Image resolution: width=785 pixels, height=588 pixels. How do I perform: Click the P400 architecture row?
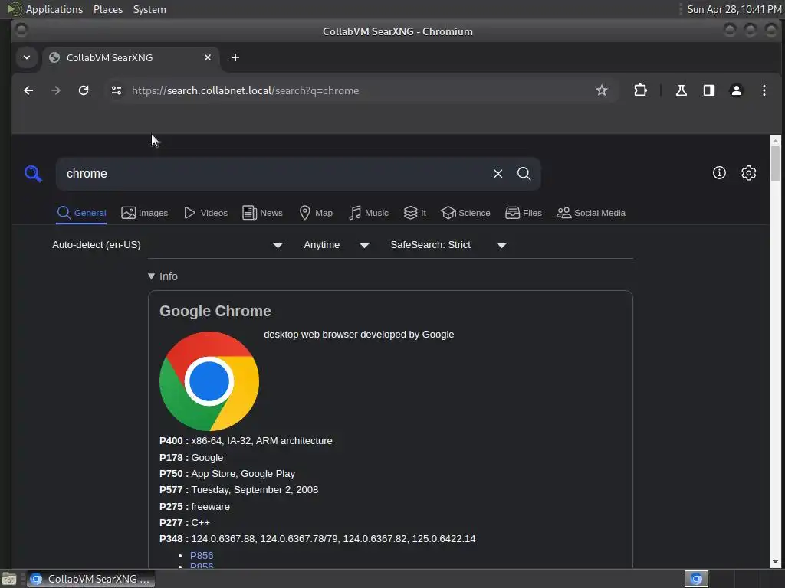pos(246,441)
